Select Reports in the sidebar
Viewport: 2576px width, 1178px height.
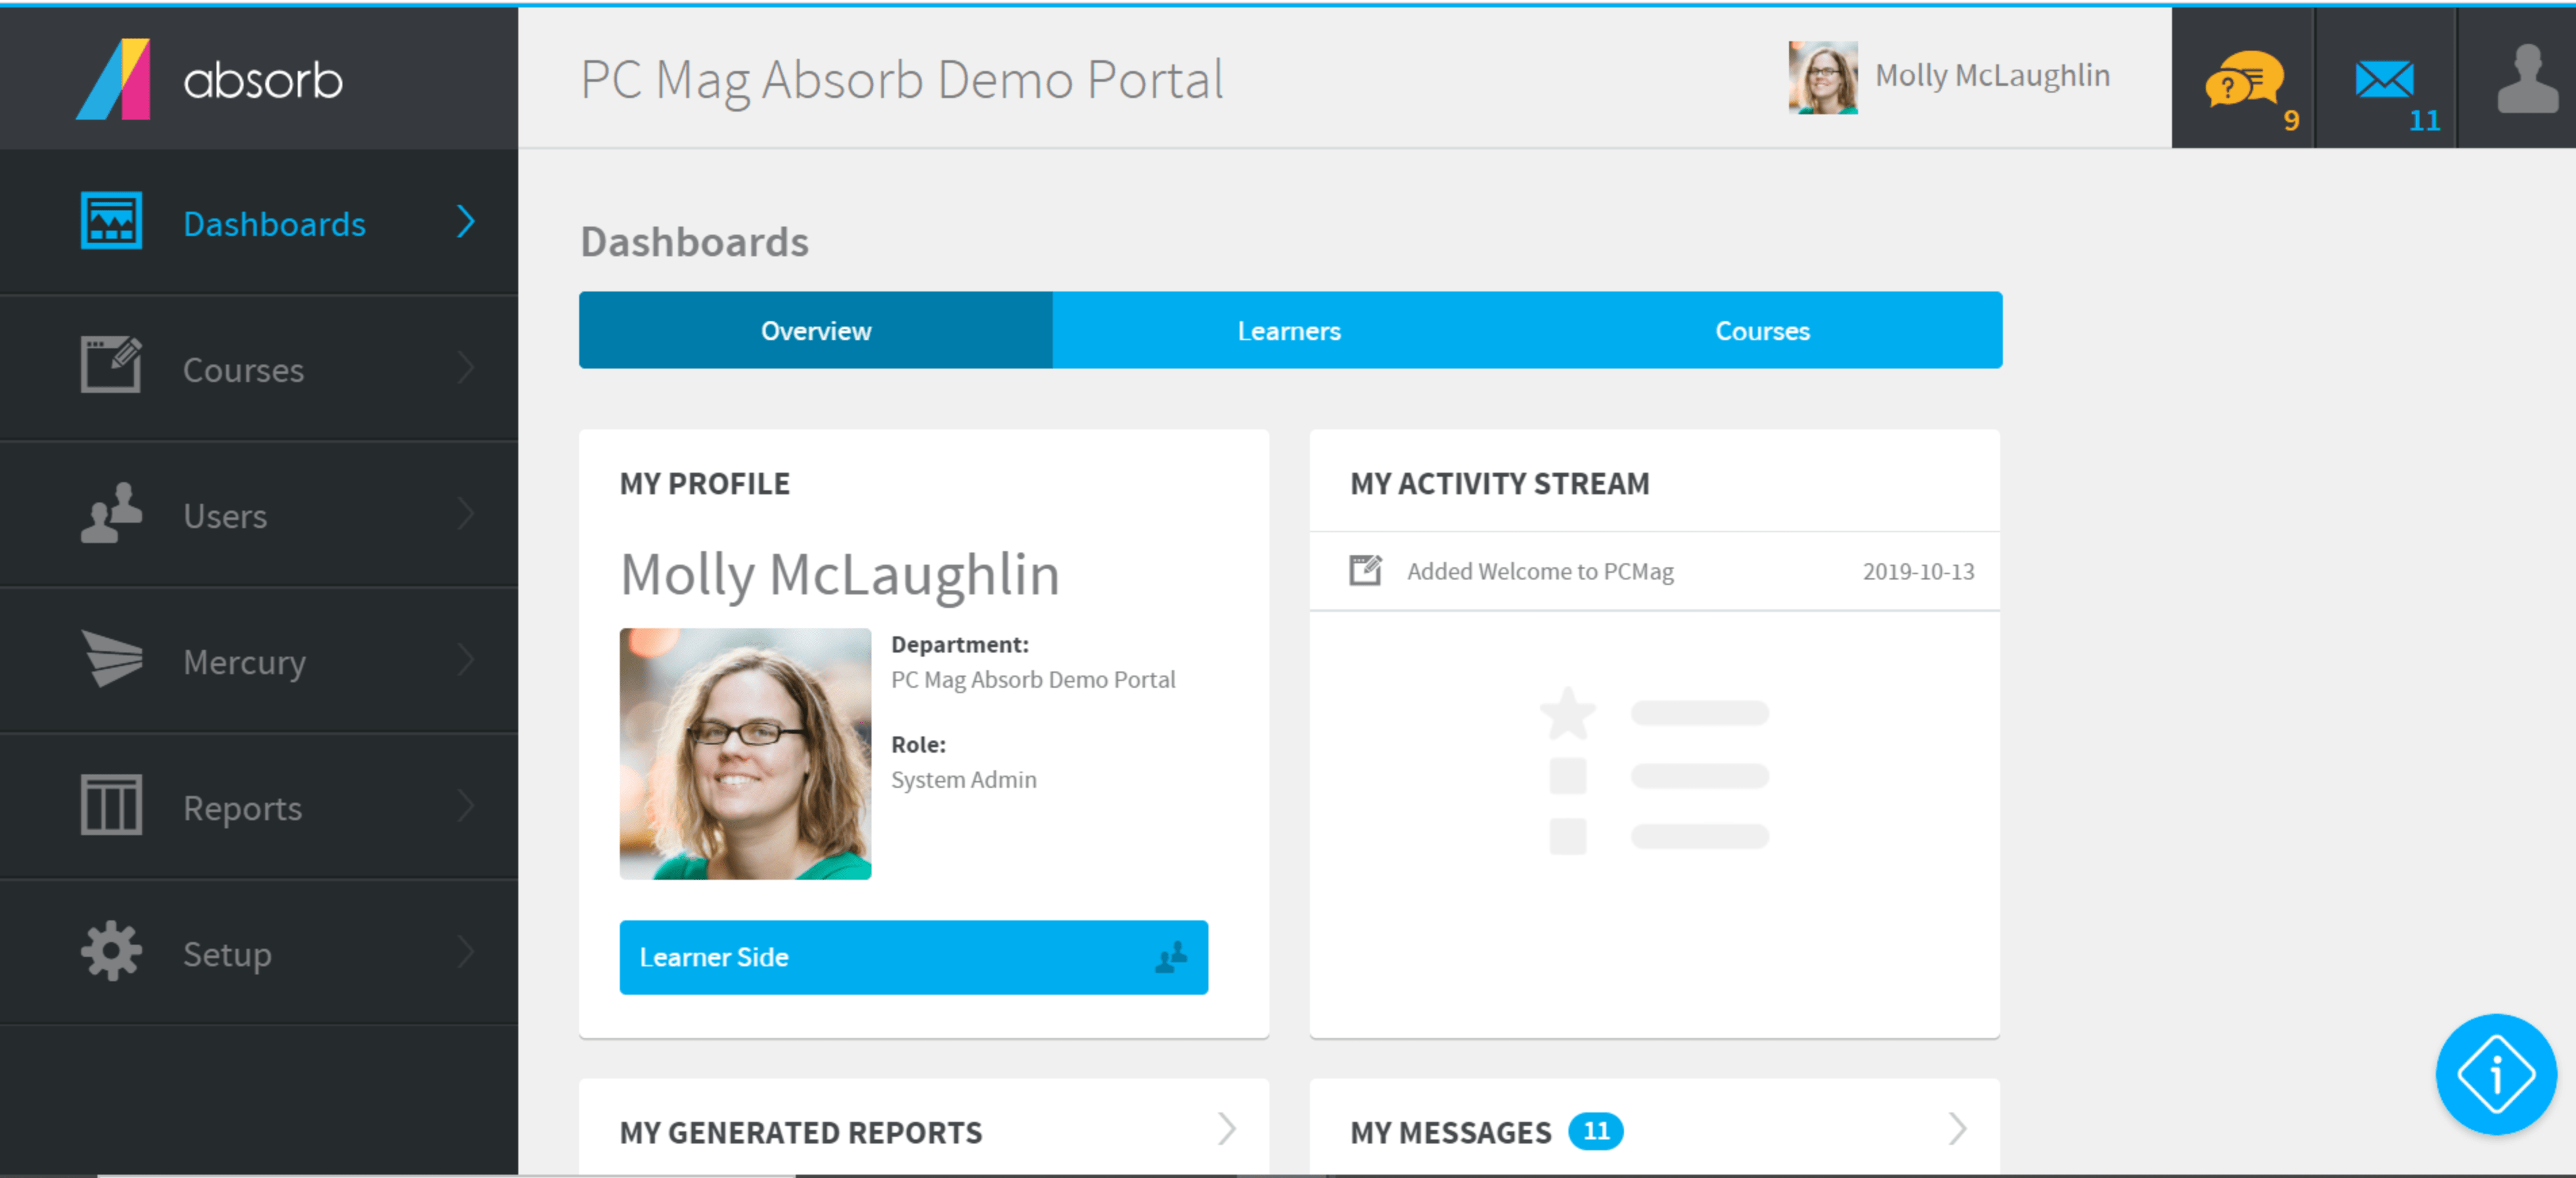[259, 806]
